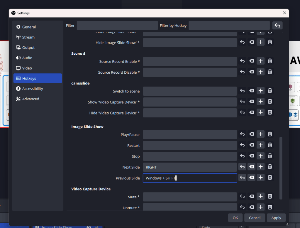Discard changes with the Cancel button
This screenshot has width=300, height=228.
coord(255,218)
